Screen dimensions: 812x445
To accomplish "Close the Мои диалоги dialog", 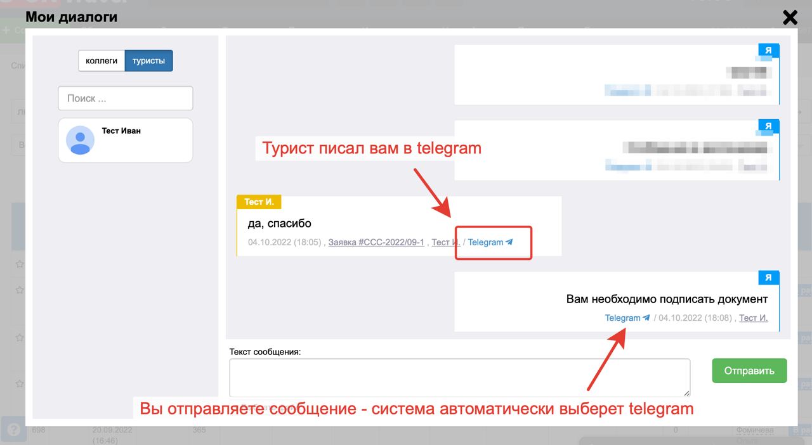I will click(x=790, y=17).
